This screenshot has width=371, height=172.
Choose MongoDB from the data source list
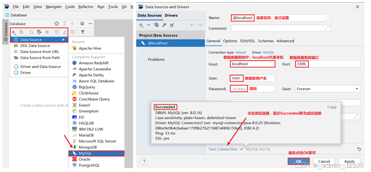96,147
